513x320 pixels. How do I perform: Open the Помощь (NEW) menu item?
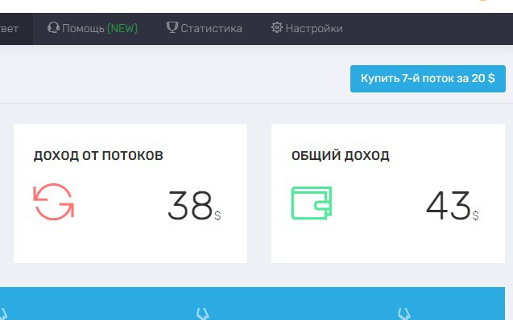(93, 28)
